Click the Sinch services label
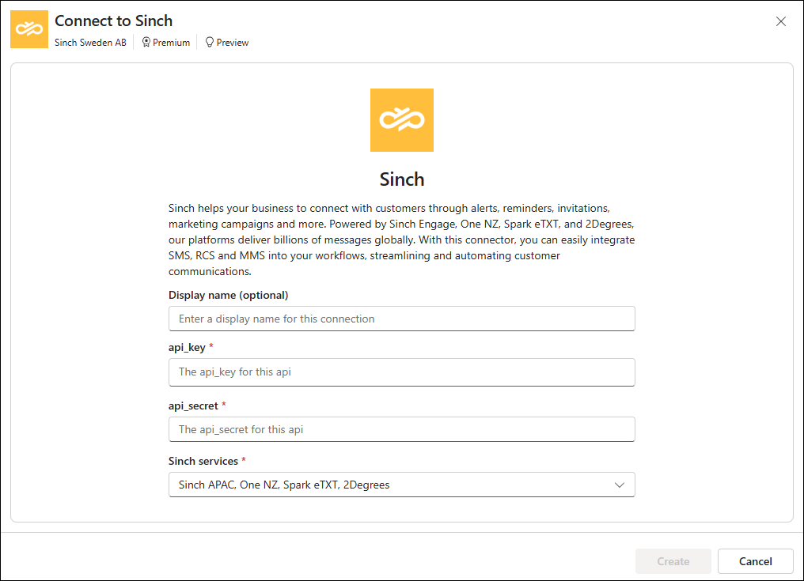The width and height of the screenshot is (804, 581). [x=203, y=461]
